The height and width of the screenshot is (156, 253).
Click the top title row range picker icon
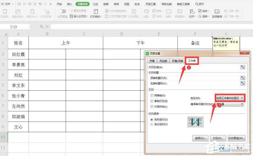pos(243,78)
